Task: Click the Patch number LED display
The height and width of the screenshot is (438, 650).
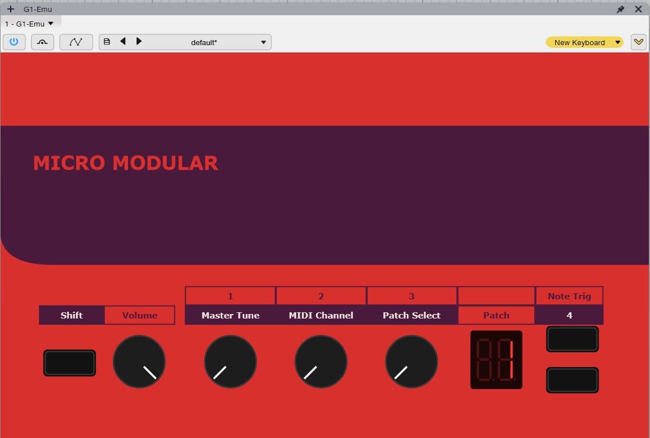Action: 496,360
